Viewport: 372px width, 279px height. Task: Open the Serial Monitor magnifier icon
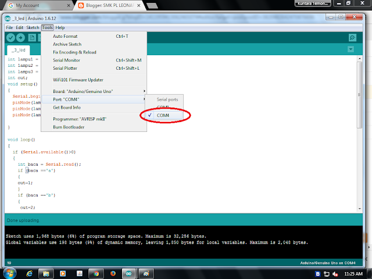pyautogui.click(x=352, y=37)
